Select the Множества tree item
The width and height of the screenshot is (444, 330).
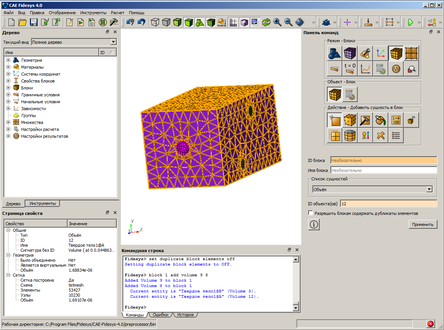point(32,122)
